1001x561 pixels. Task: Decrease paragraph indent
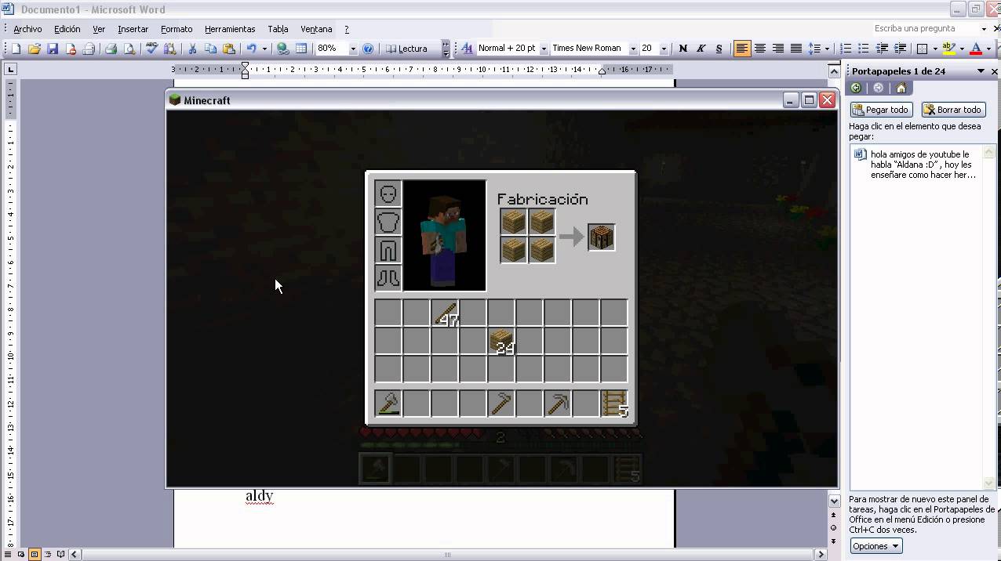(882, 49)
